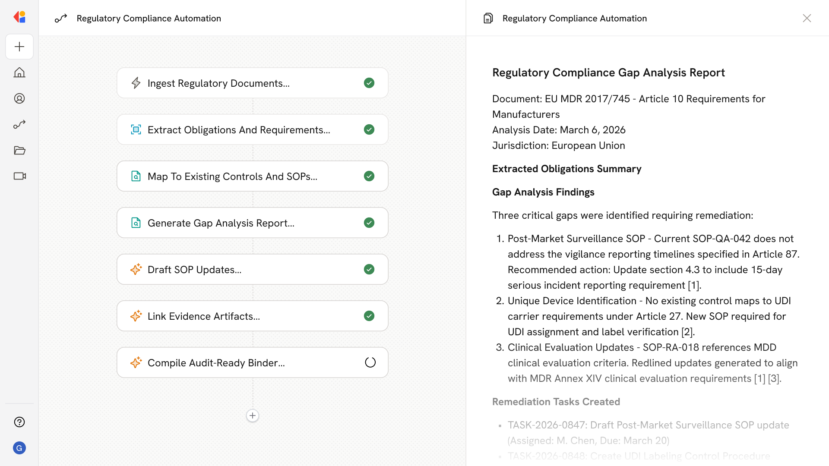Click the loading spinner on Compile Audit-Ready Binder
Viewport: 829px width, 466px height.
pos(370,362)
